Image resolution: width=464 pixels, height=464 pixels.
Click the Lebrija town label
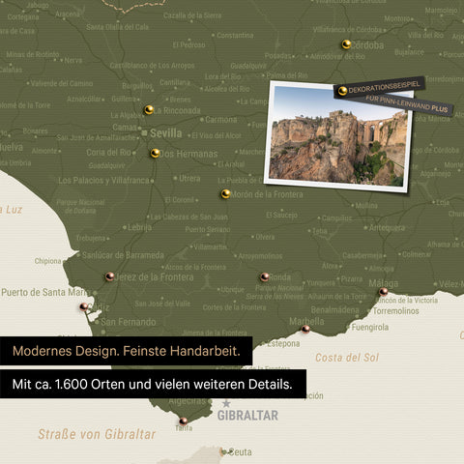[140, 227]
